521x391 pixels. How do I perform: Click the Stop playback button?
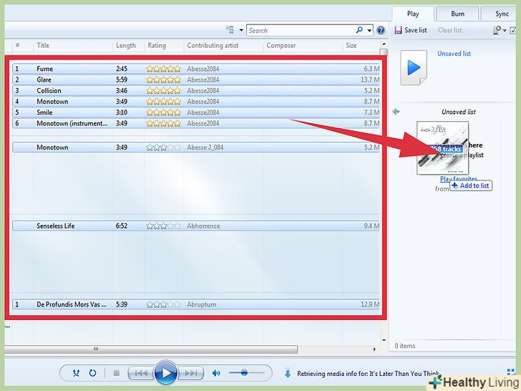pos(116,373)
